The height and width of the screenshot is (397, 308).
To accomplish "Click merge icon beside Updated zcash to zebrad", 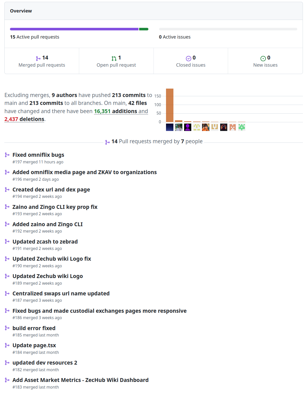I will (7, 242).
